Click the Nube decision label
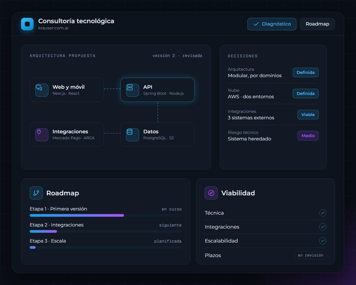356x285 pixels. (233, 90)
